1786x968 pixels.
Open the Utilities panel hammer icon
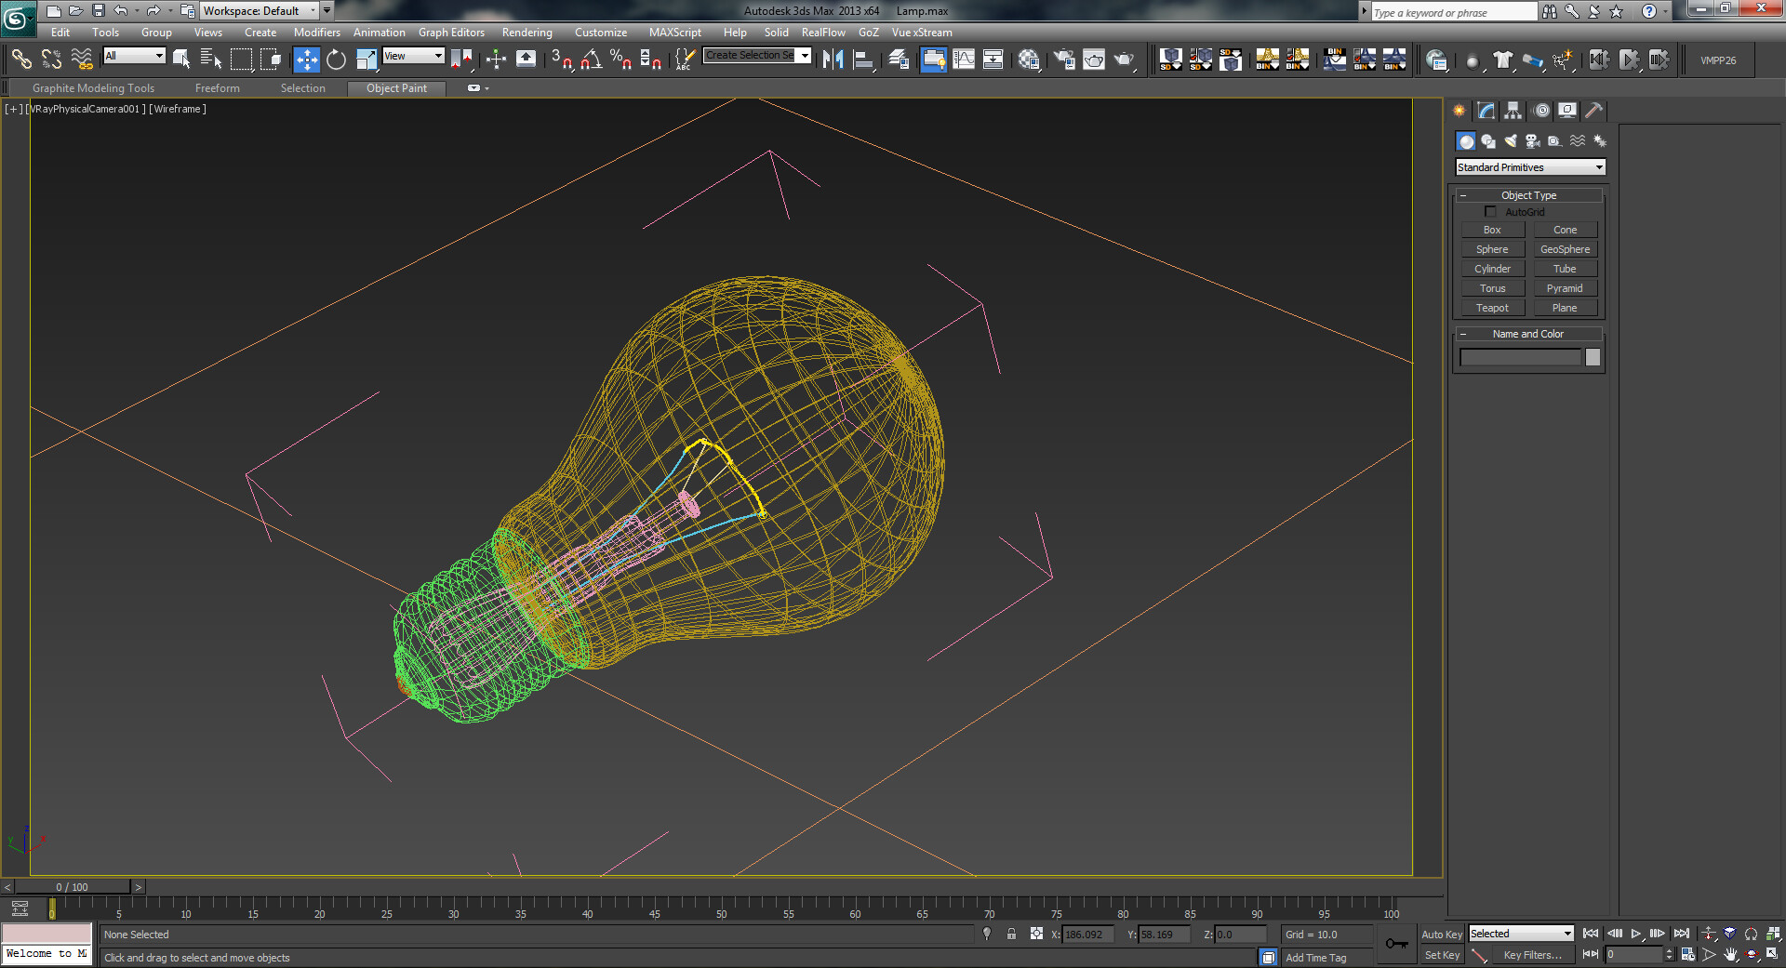point(1594,111)
